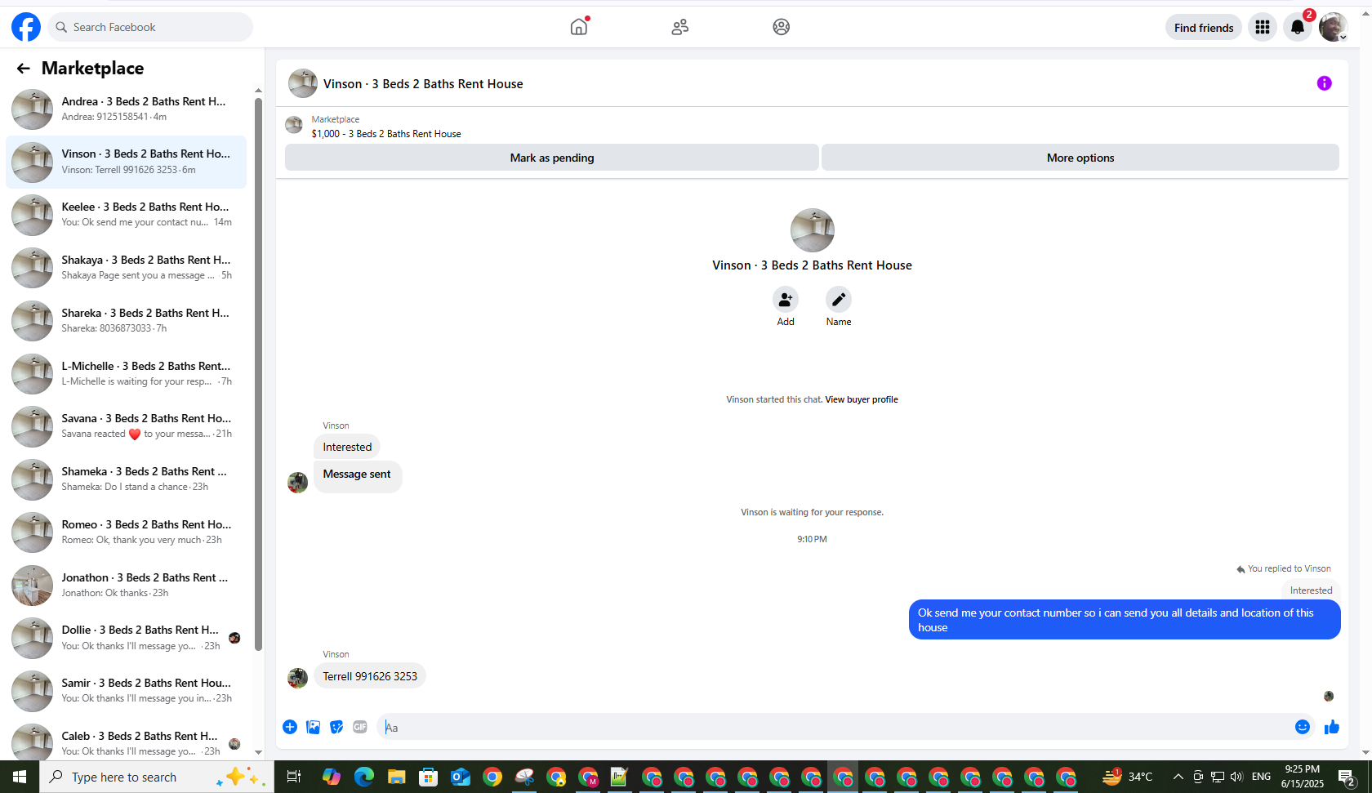Send a thumbs-up like
The image size is (1372, 793).
pos(1332,727)
